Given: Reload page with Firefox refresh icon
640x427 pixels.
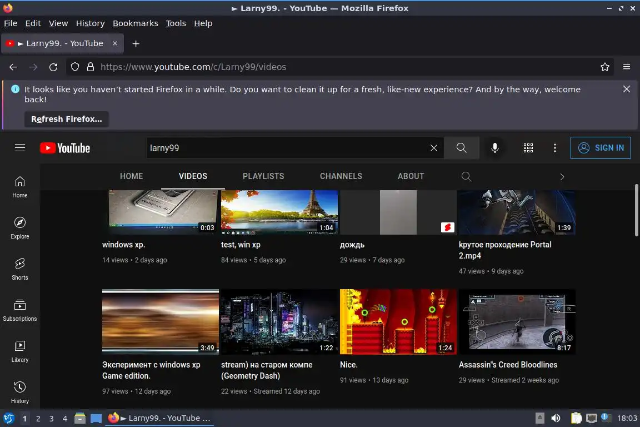Looking at the screenshot, I should [x=53, y=67].
